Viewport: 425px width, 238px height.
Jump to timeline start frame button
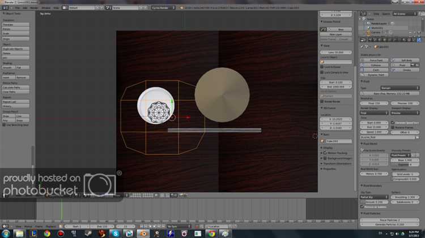(x=142, y=226)
